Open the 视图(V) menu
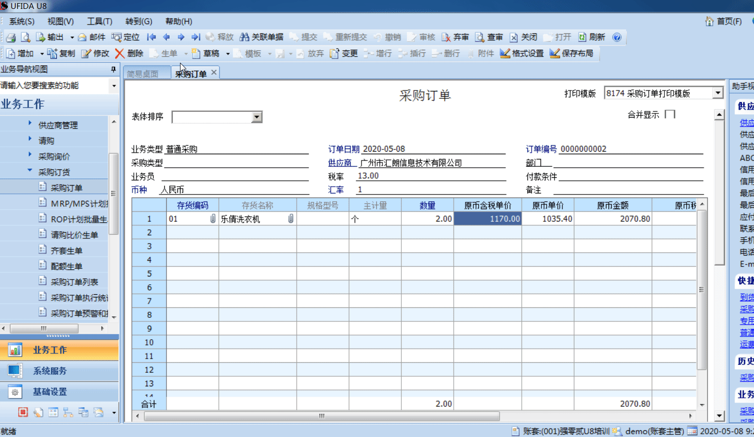Viewport: 754px width, 437px height. tap(61, 21)
